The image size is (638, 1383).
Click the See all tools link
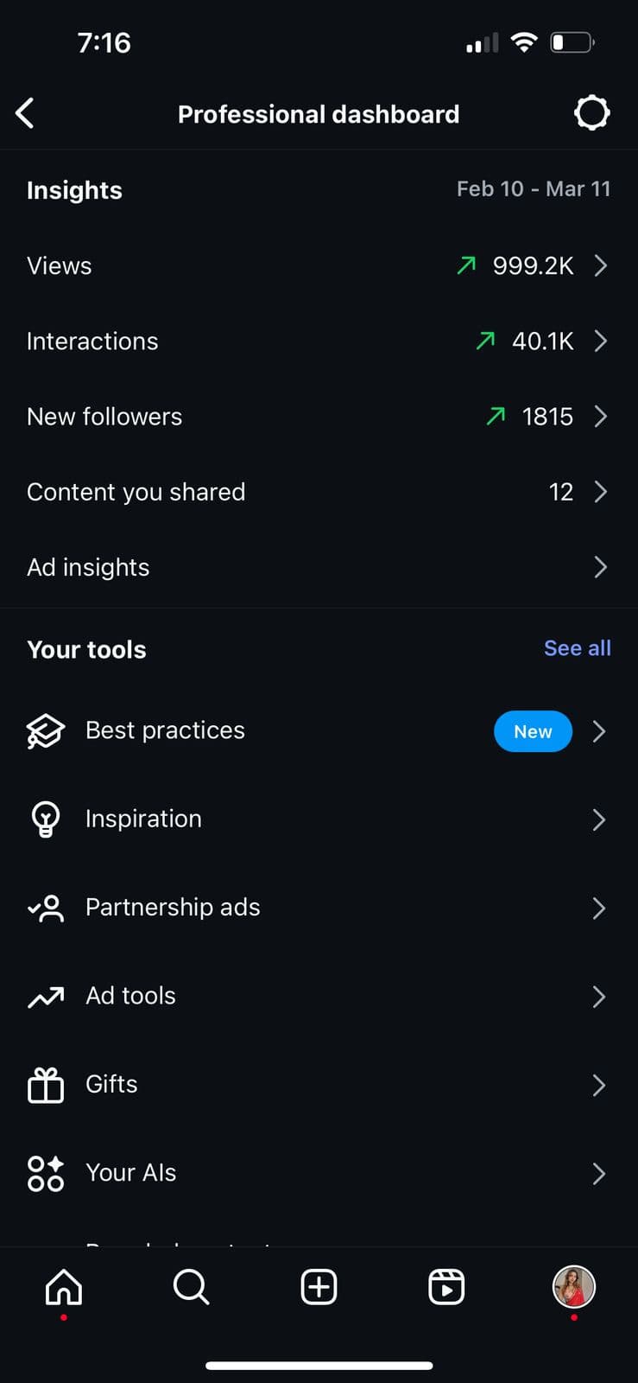coord(577,648)
